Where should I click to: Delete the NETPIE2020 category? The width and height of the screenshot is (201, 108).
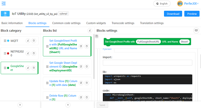34,53
